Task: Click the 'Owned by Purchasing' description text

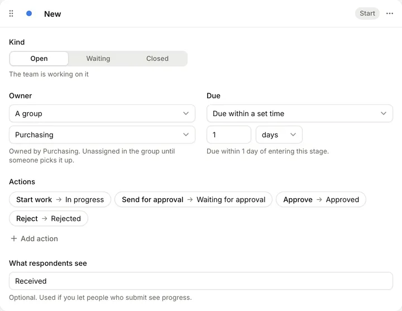Action: pos(92,156)
